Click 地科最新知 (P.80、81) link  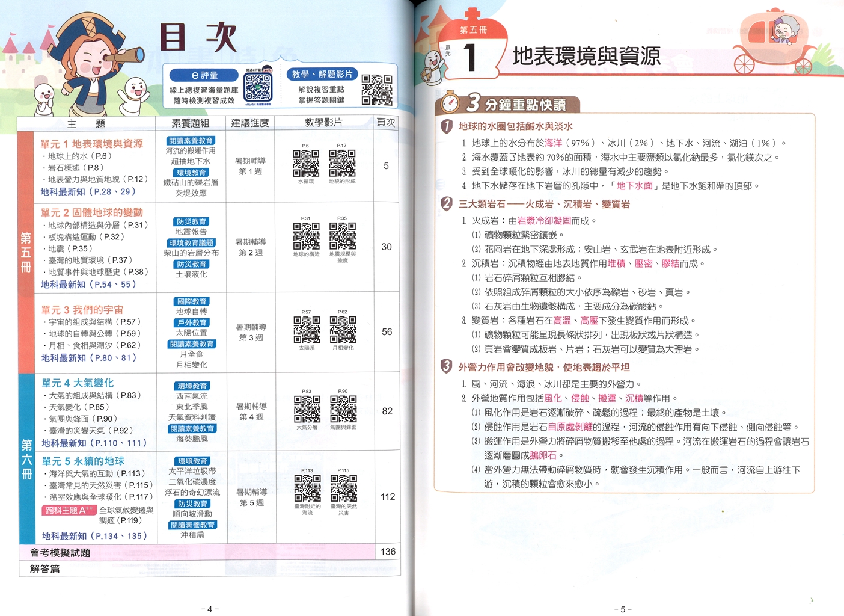click(x=90, y=357)
